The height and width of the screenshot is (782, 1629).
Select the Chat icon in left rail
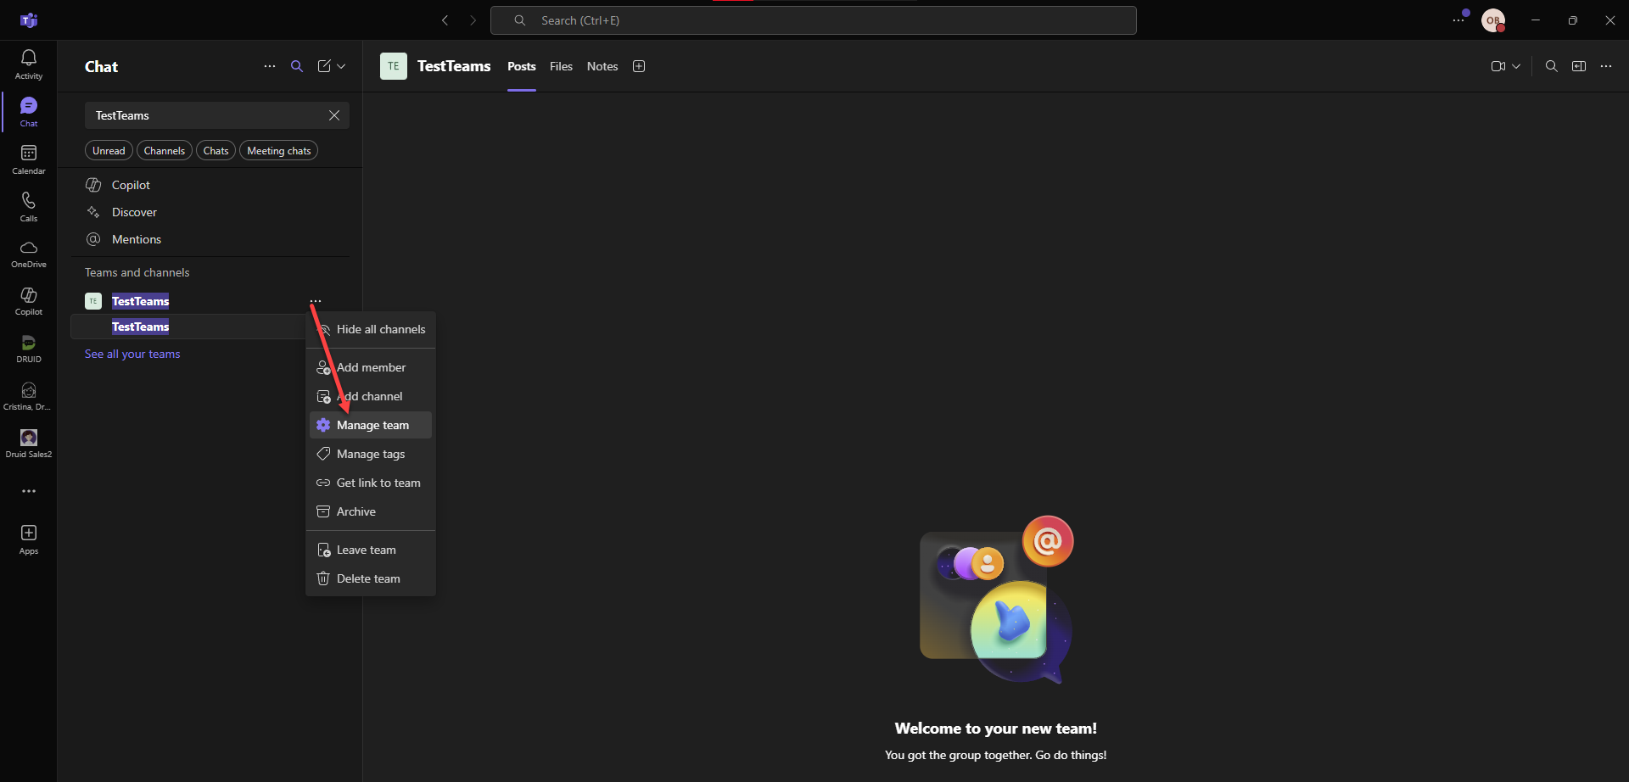[x=29, y=111]
